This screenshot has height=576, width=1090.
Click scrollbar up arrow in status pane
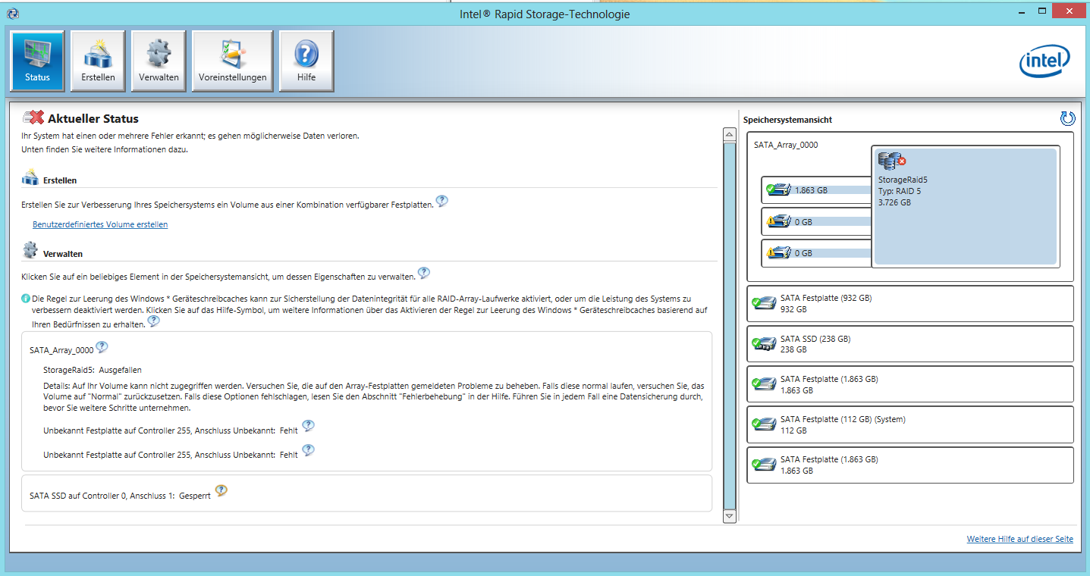(730, 134)
